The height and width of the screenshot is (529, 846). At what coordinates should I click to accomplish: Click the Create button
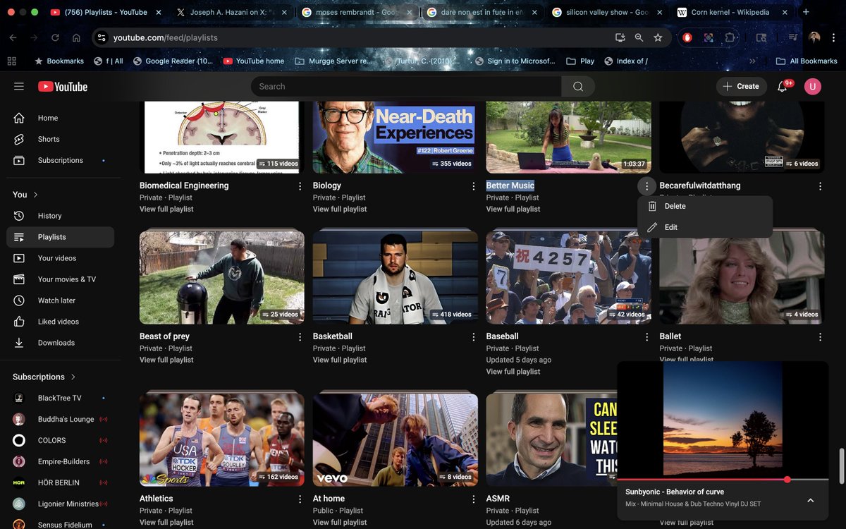pyautogui.click(x=742, y=87)
